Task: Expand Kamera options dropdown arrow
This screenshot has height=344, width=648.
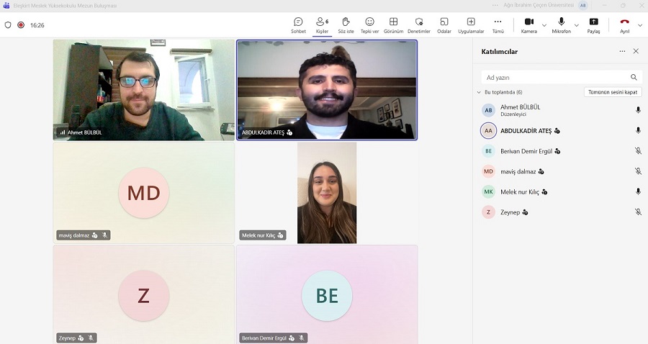Action: 544,25
